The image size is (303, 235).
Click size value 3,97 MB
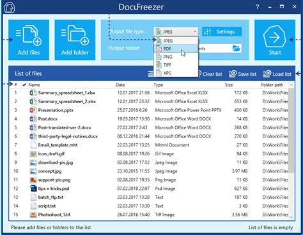[240, 171]
